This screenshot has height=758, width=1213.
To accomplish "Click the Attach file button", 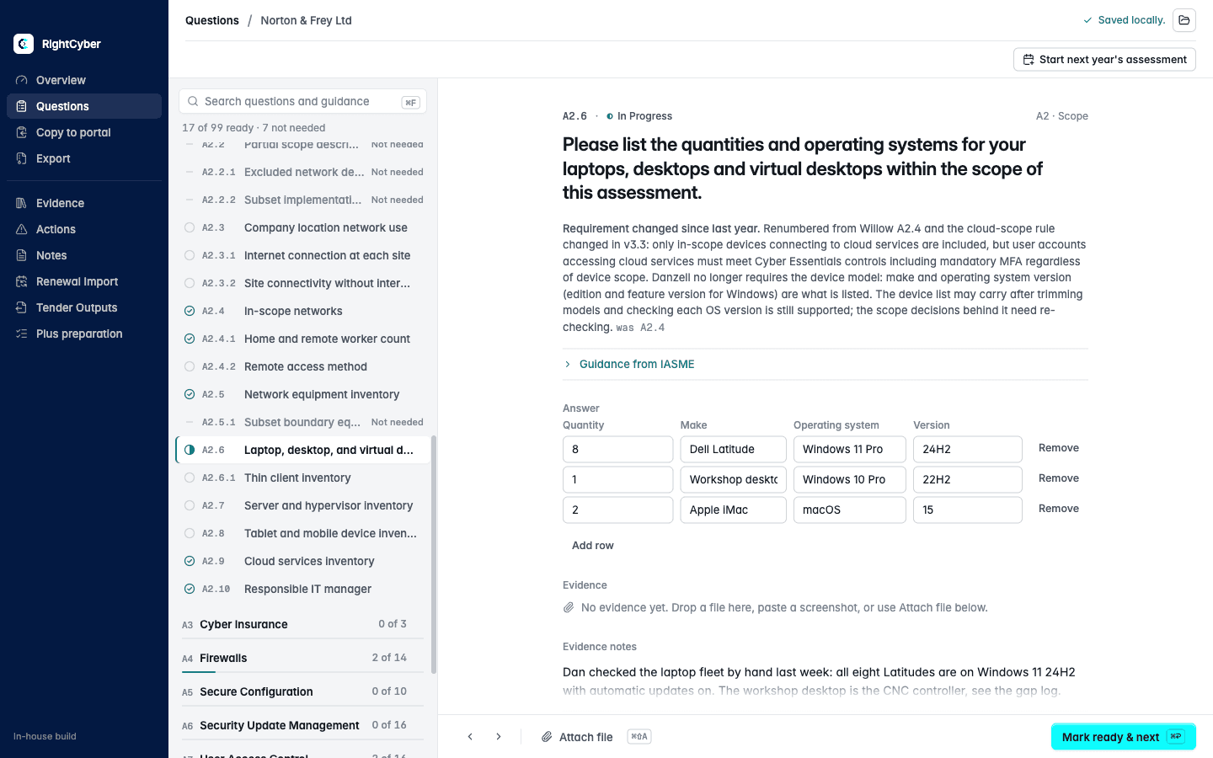I will (x=596, y=737).
